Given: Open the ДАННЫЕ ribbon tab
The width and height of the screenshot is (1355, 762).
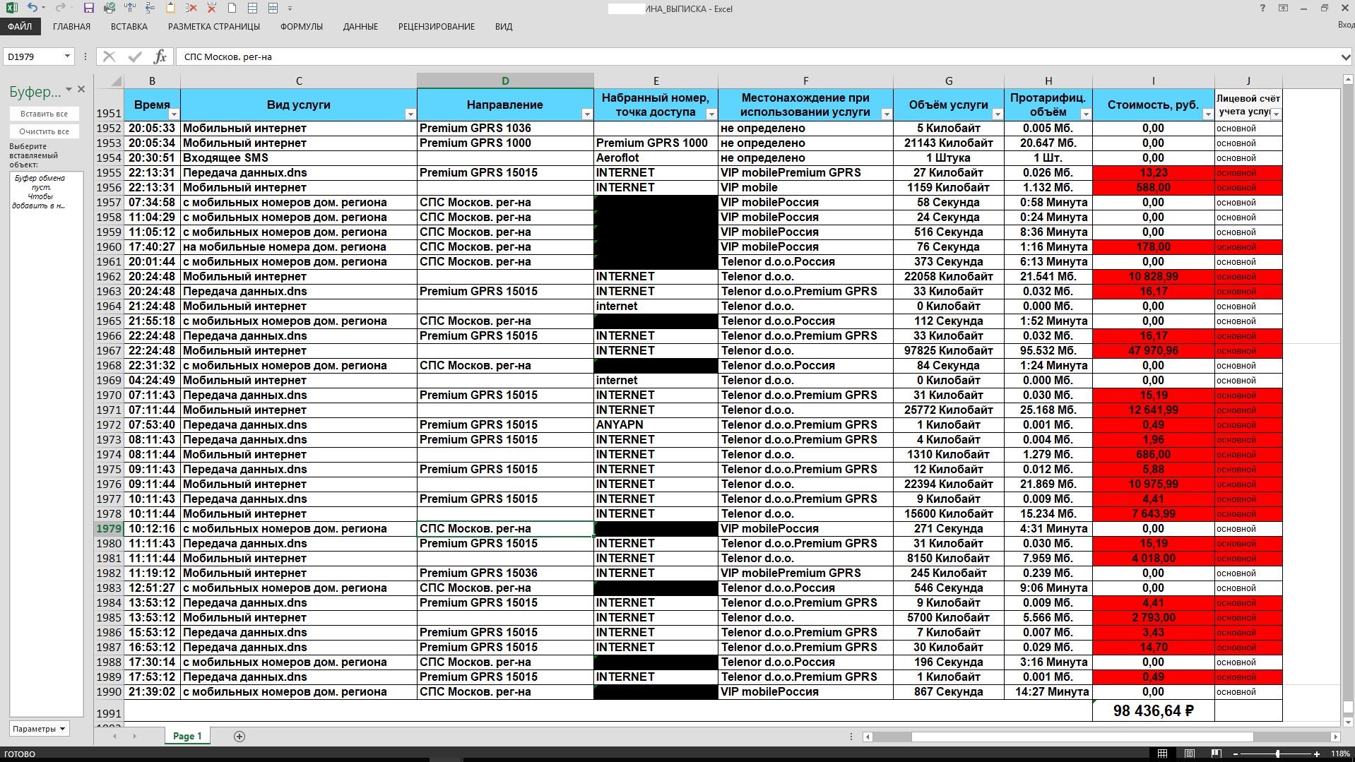Looking at the screenshot, I should click(x=360, y=27).
